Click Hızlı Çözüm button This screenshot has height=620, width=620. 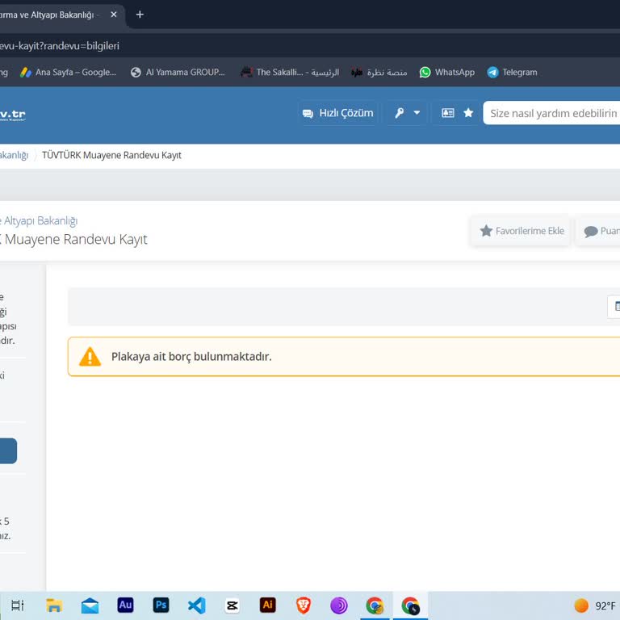[338, 113]
